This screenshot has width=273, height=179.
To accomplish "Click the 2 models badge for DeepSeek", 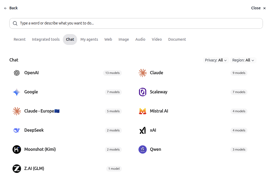I will click(x=113, y=130).
